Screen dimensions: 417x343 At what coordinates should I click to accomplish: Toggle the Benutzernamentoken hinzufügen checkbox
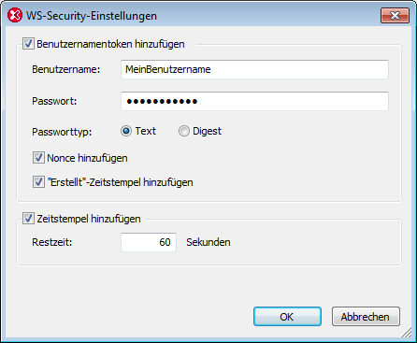tap(28, 44)
